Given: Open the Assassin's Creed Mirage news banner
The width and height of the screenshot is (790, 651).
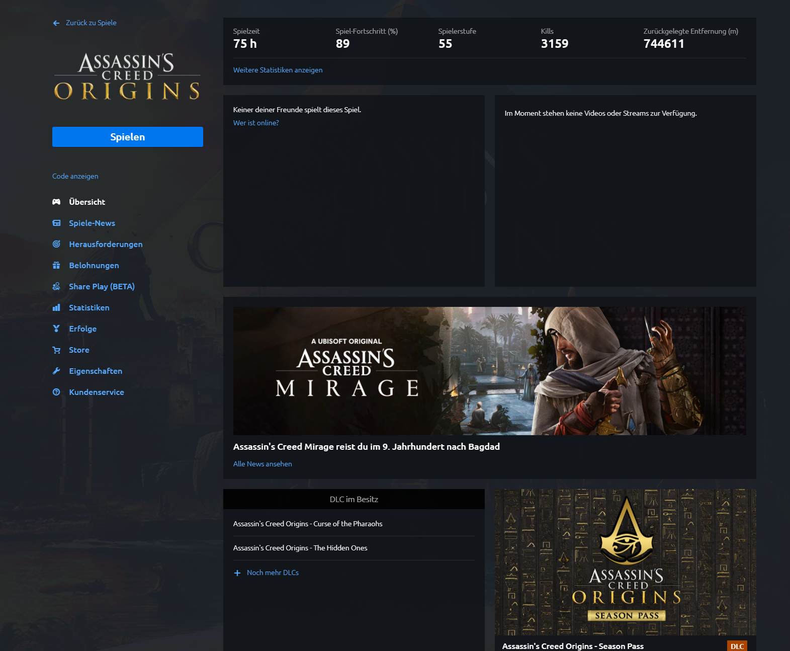Looking at the screenshot, I should (490, 371).
